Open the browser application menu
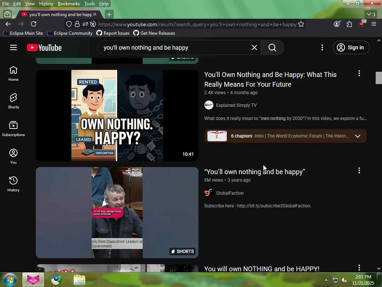The width and height of the screenshot is (382, 287). click(x=374, y=24)
